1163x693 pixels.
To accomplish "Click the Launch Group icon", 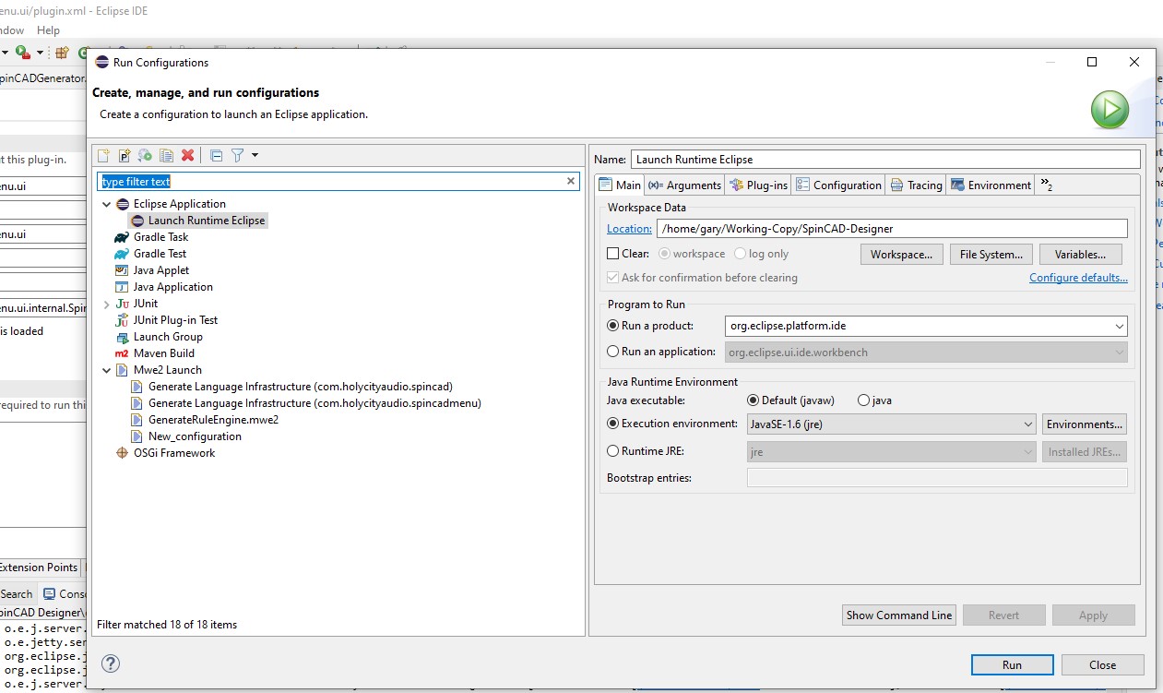I will 122,337.
